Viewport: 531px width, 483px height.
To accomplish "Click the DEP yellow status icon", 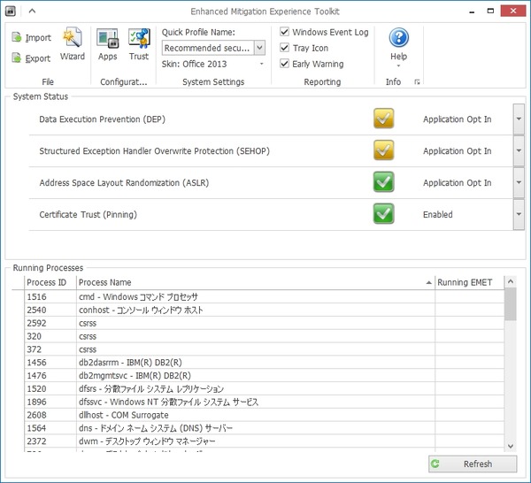I will pos(383,119).
